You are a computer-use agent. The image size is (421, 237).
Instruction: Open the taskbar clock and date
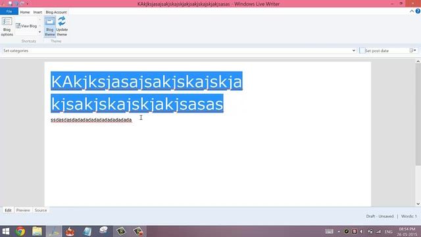coord(407,232)
